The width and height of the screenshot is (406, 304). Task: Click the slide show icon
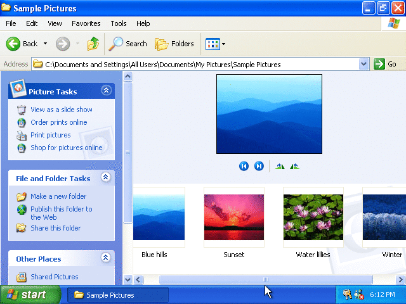pyautogui.click(x=21, y=110)
